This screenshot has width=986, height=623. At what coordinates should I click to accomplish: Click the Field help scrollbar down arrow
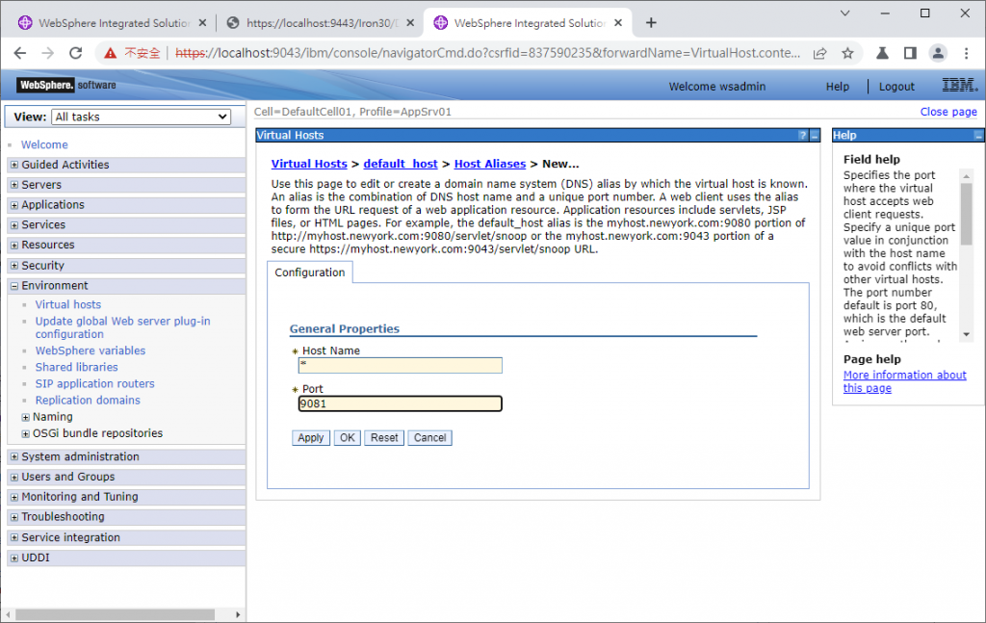click(x=967, y=334)
